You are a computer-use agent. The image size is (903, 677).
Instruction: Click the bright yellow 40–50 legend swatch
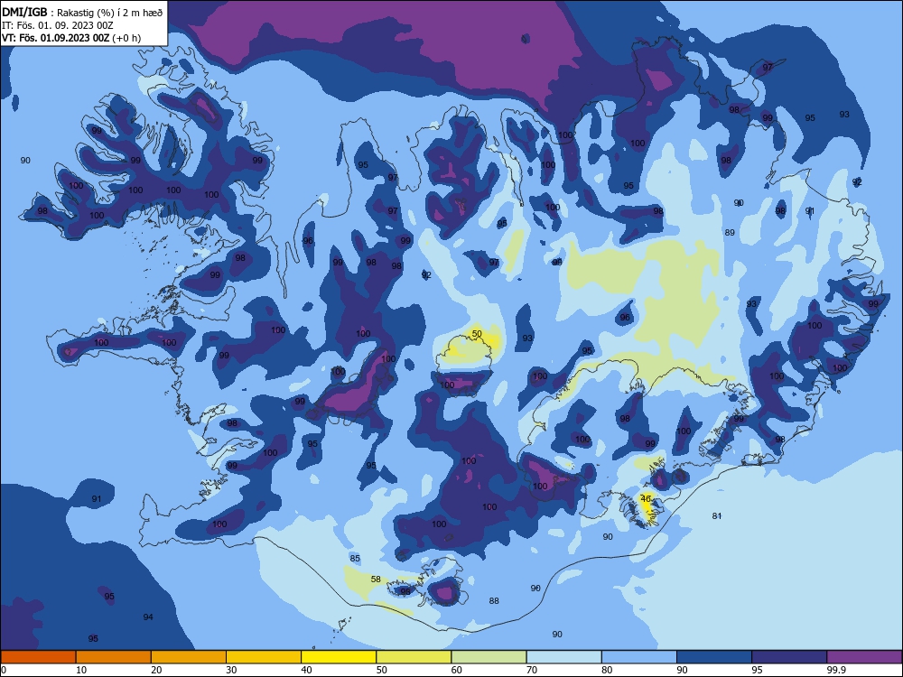(339, 657)
